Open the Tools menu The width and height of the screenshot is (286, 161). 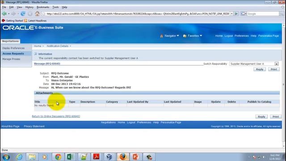55,7
